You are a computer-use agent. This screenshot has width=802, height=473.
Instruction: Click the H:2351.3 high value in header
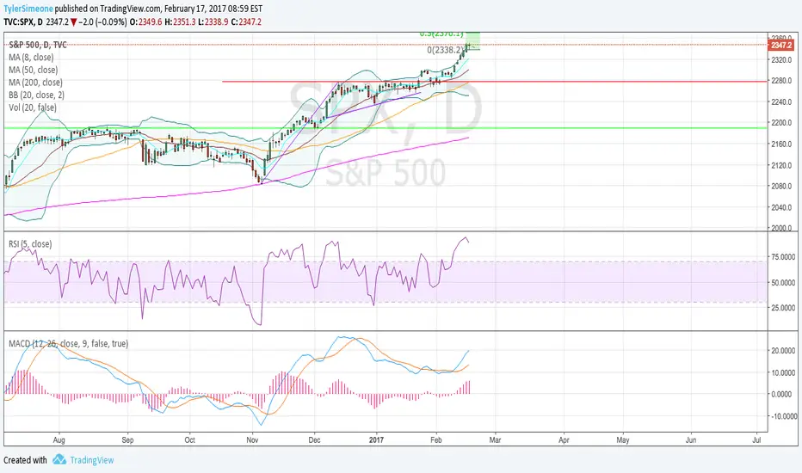pos(180,22)
